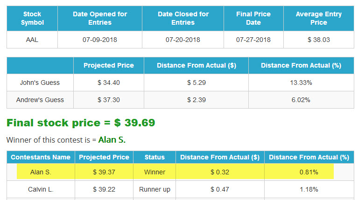
Task: Click the Winner status cell
Action: (x=154, y=172)
